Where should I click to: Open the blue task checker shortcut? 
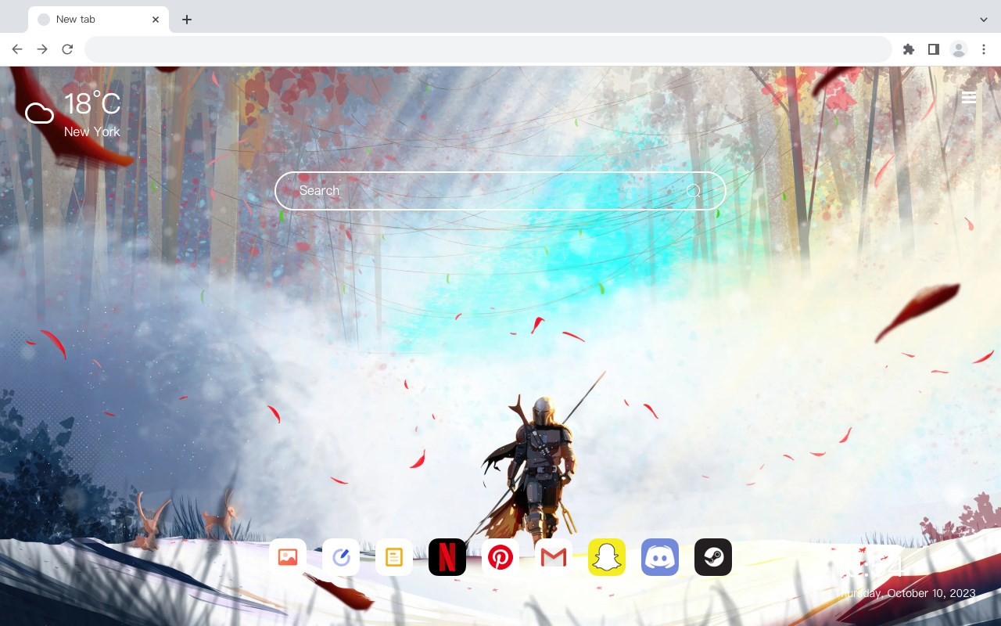341,557
